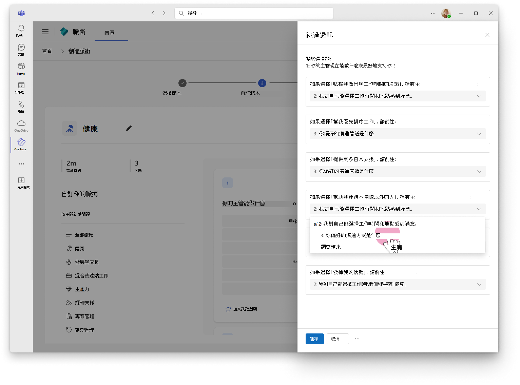
Task: Open the Teams icon in the sidebar
Action: click(x=21, y=68)
